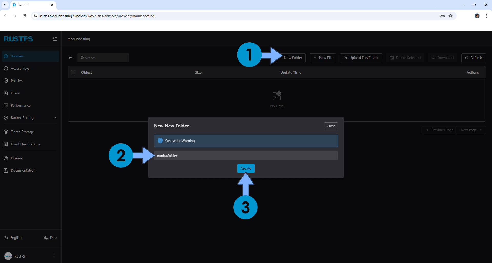
Task: Click the Size column header
Action: point(198,72)
